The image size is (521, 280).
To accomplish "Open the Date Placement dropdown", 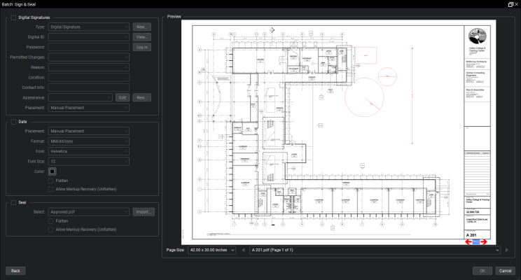I will [89, 131].
